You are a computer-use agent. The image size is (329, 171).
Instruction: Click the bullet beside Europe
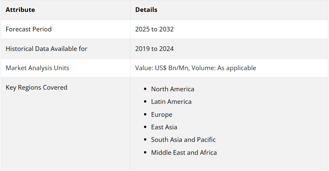pos(145,114)
